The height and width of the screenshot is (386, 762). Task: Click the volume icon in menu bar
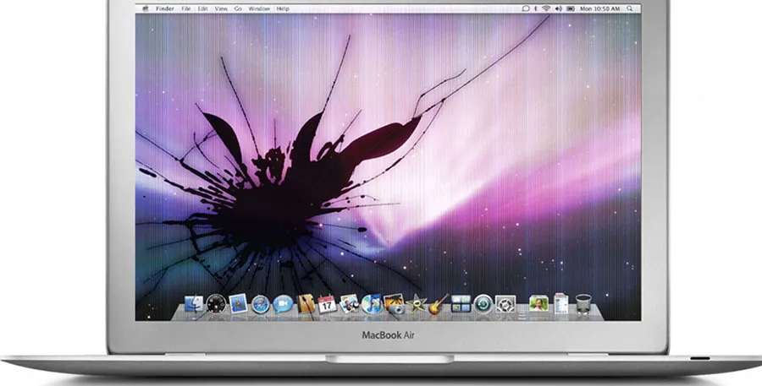[x=559, y=8]
